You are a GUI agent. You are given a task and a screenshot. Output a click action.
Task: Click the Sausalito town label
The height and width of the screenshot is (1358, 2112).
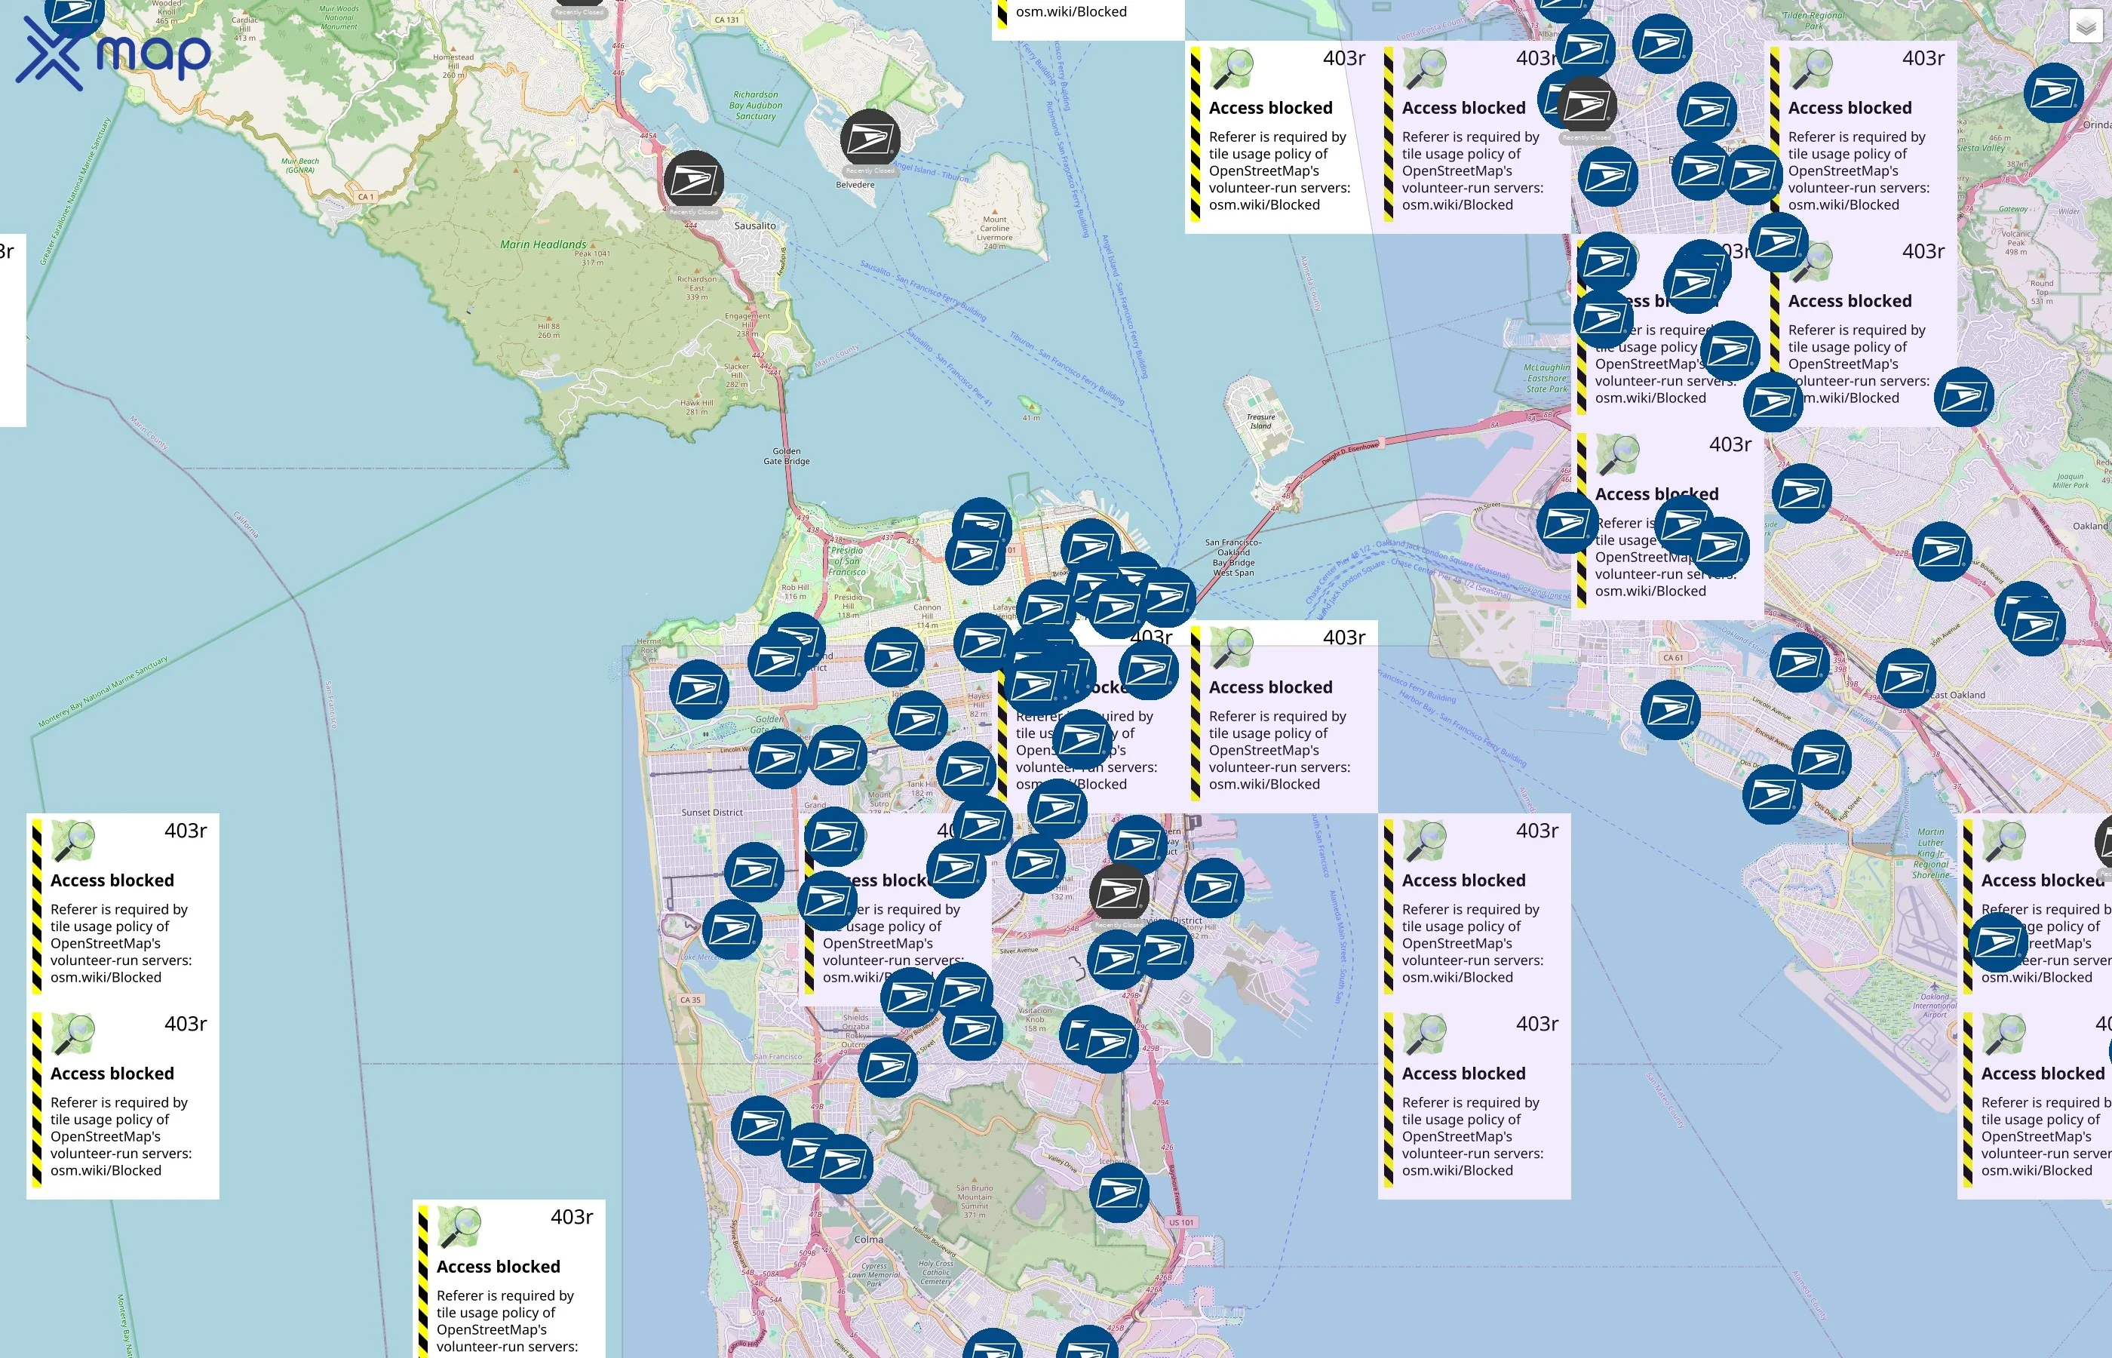[756, 226]
